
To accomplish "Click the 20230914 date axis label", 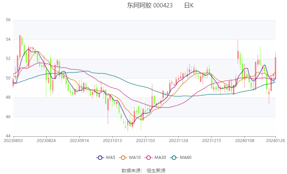I will pyautogui.click(x=79, y=141).
